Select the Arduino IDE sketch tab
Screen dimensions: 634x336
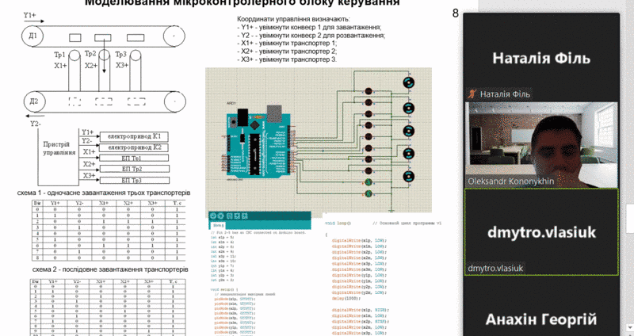(217, 225)
